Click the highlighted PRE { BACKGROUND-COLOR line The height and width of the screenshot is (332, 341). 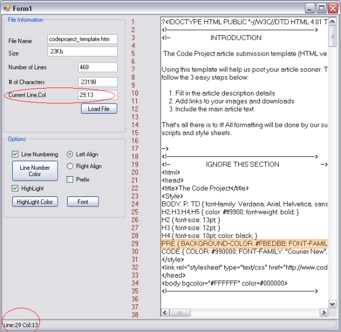(245, 243)
